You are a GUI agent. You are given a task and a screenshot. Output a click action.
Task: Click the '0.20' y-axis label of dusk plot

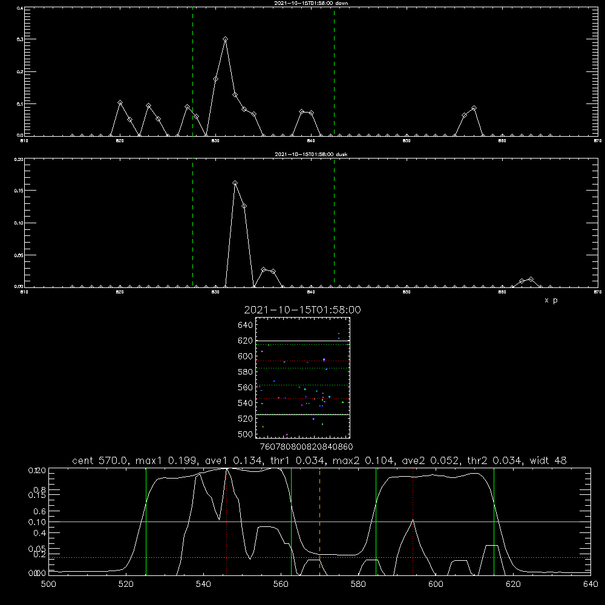point(19,159)
